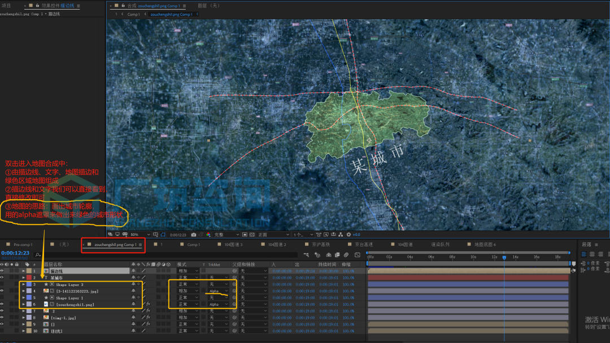The image size is (610, 343).
Task: Click the show channel RGB color icon
Action: (208, 235)
